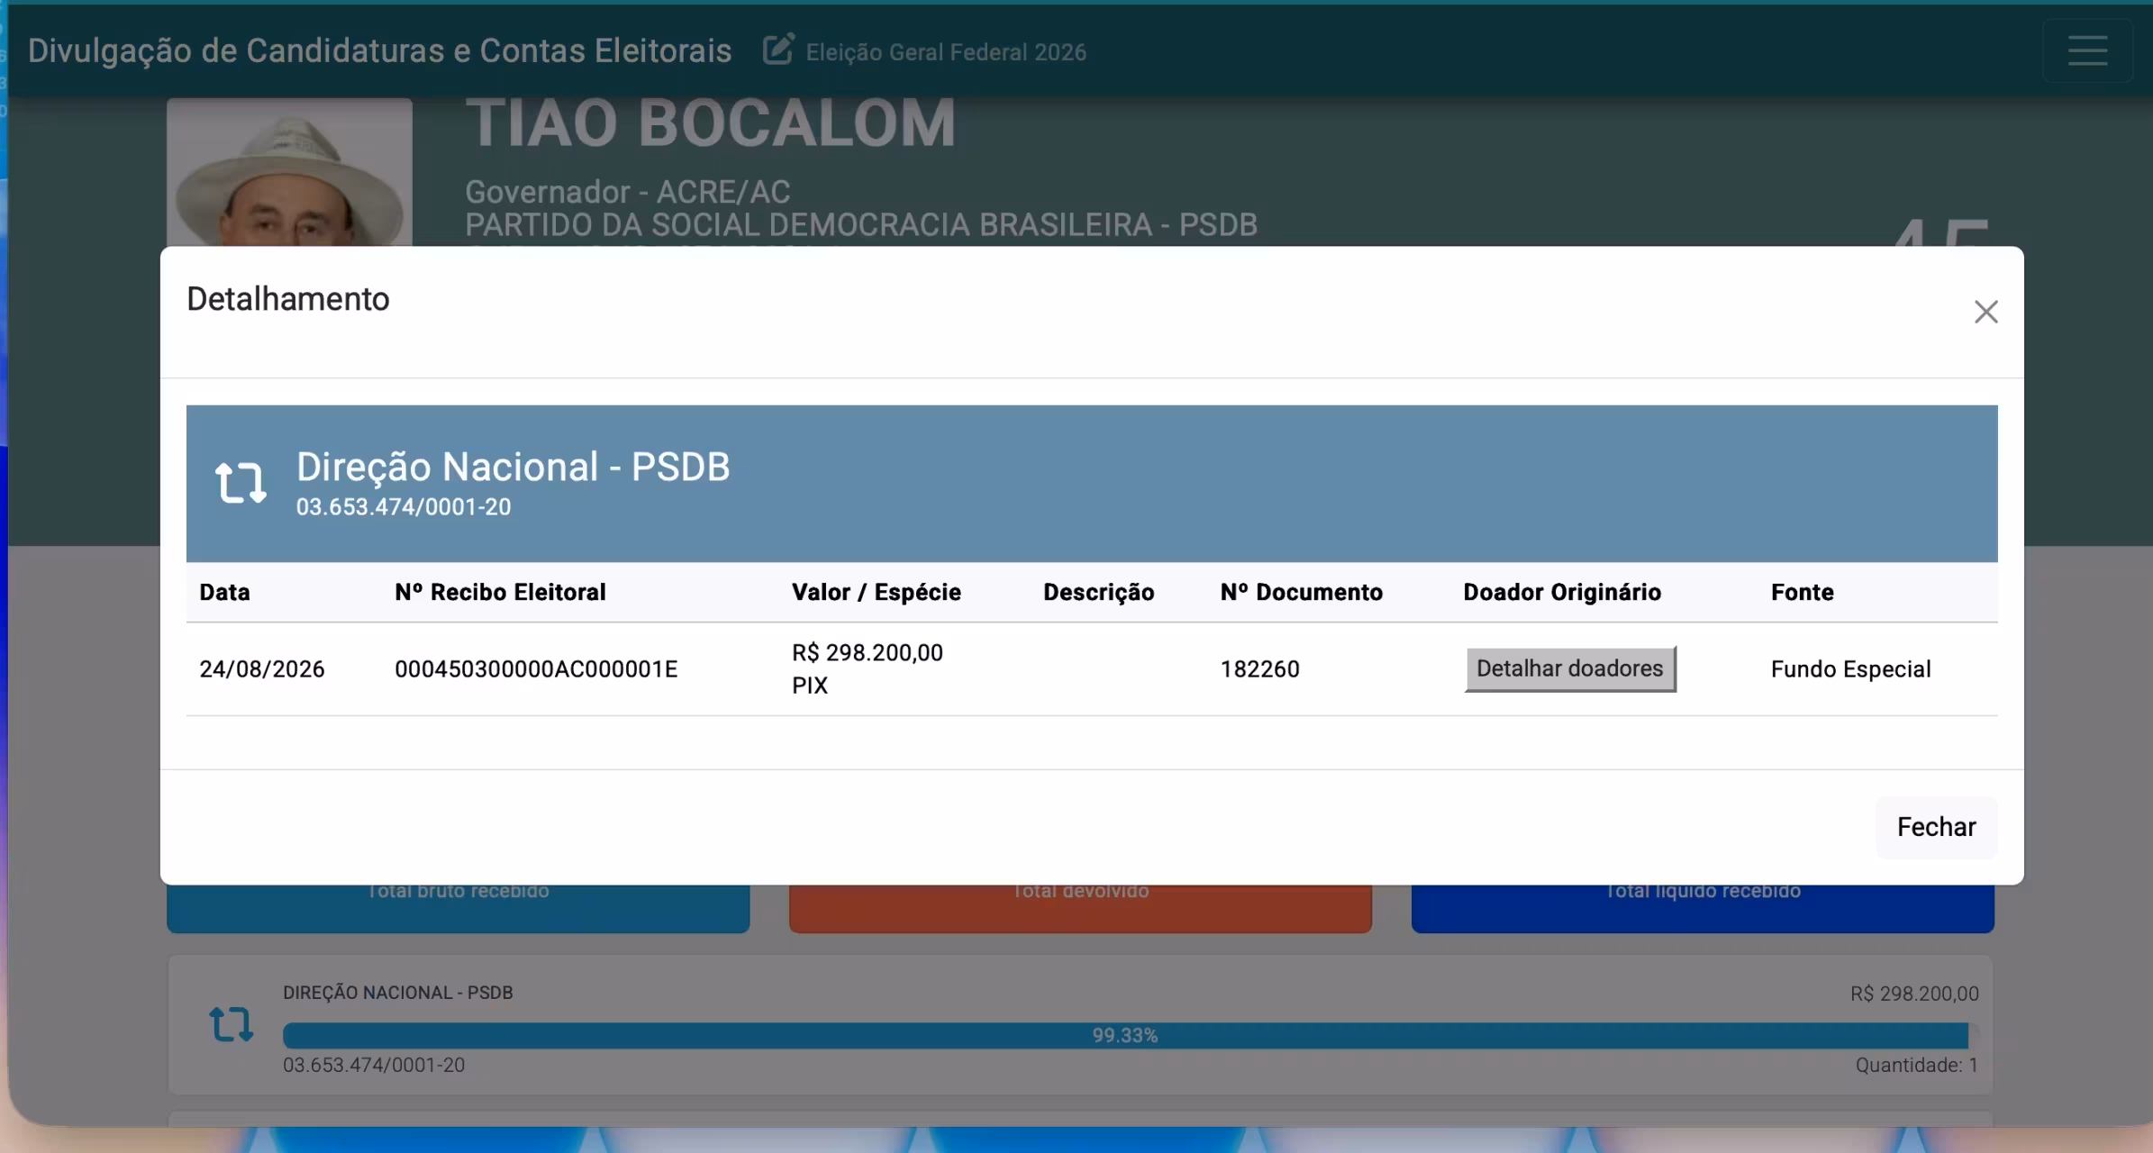2153x1153 pixels.
Task: Click the Descrição column header
Action: point(1098,592)
